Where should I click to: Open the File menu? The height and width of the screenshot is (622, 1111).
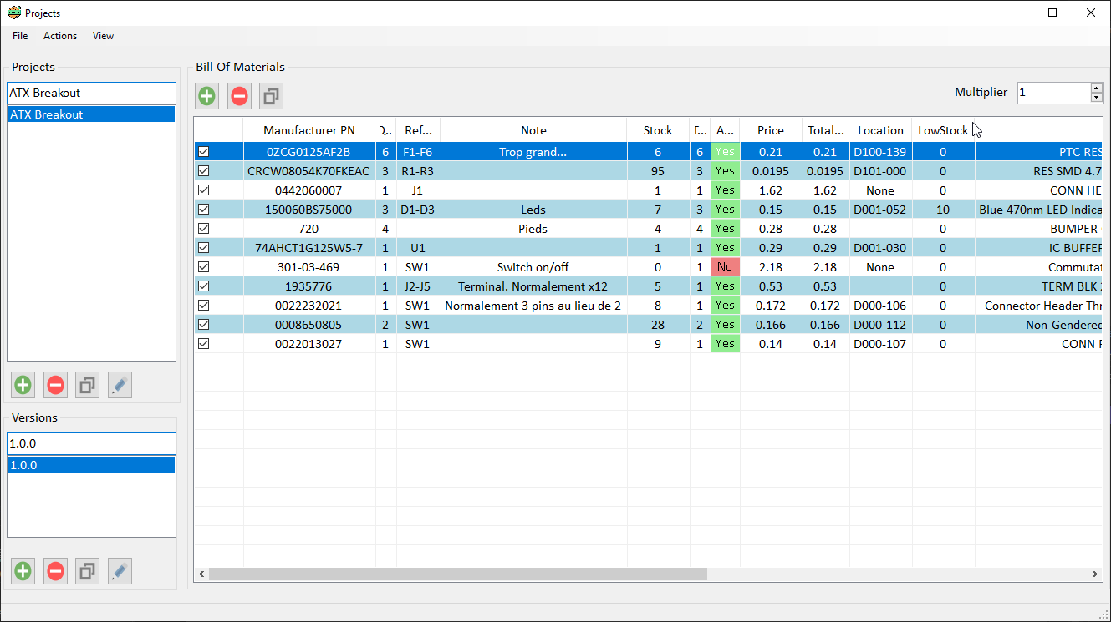point(20,36)
